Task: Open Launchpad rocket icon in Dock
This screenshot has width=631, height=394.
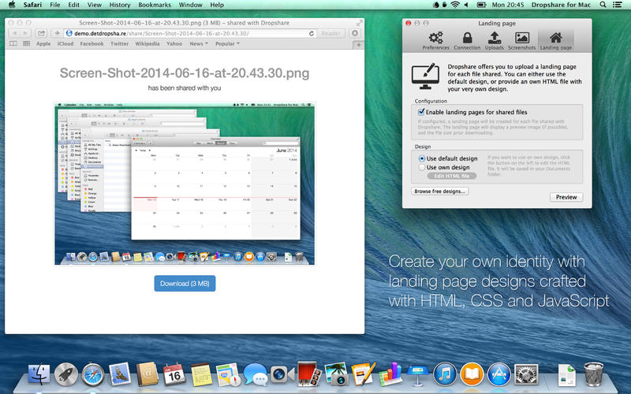Action: 66,374
